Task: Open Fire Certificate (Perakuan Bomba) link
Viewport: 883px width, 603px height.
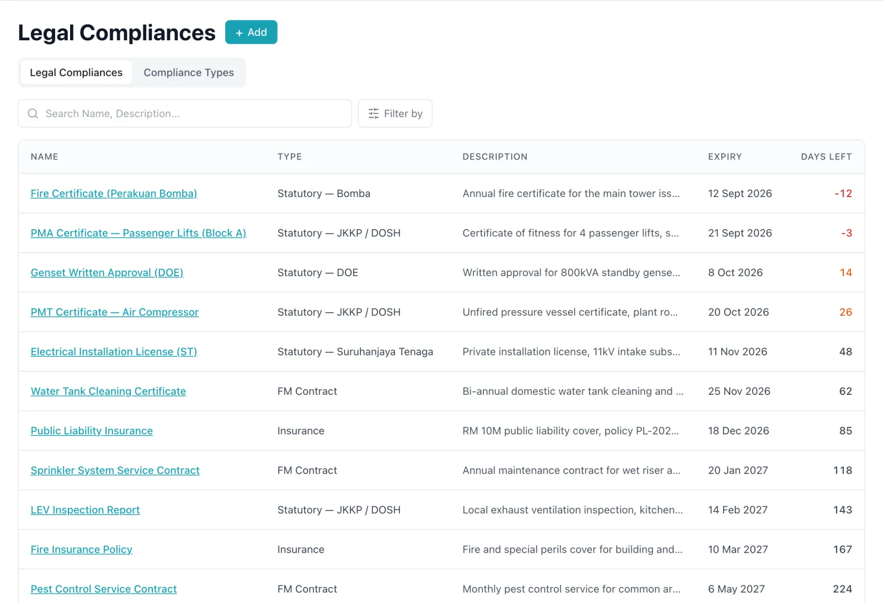Action: click(114, 193)
